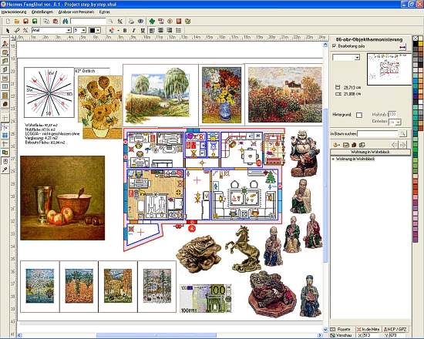Click the Maßstab scale field
The image size is (424, 339).
pyautogui.click(x=392, y=114)
